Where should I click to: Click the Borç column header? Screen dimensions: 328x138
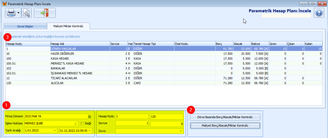224,44
